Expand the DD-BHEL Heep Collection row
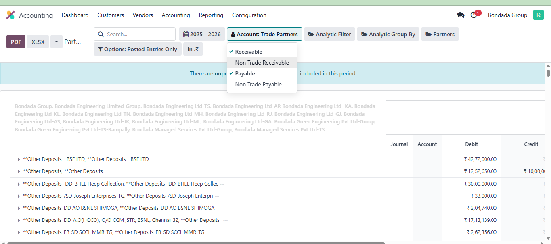This screenshot has width=551, height=244. (19, 184)
